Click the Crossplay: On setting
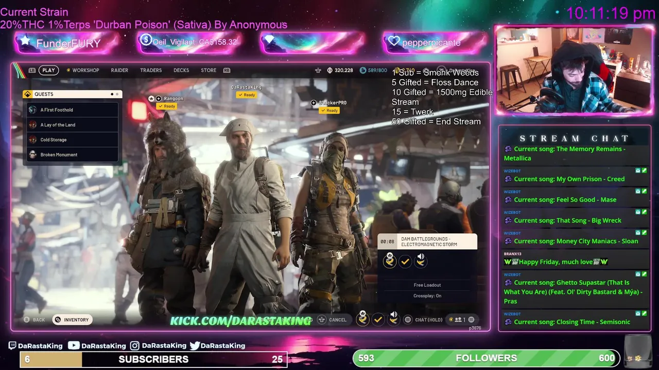Image resolution: width=659 pixels, height=370 pixels. coord(427,296)
